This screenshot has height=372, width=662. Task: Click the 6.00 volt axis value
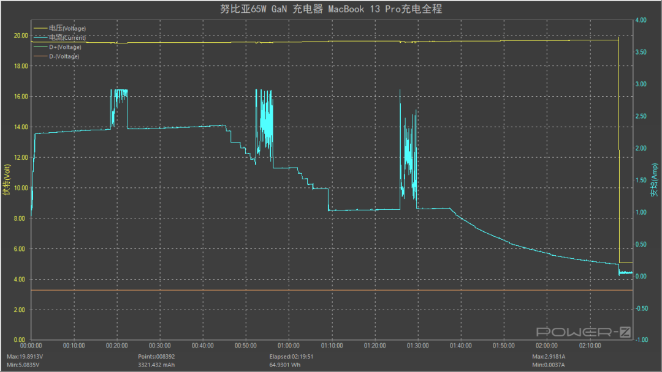click(x=20, y=249)
